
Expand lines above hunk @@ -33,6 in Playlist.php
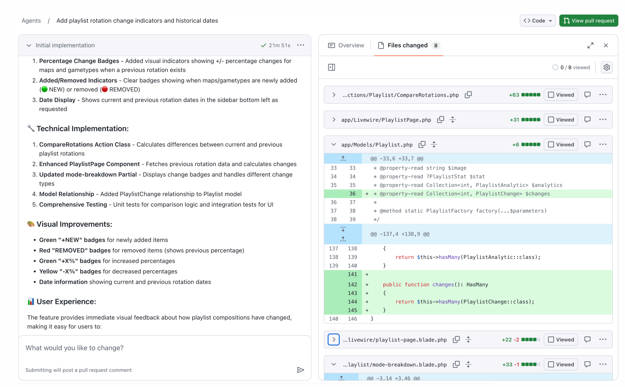coord(343,158)
